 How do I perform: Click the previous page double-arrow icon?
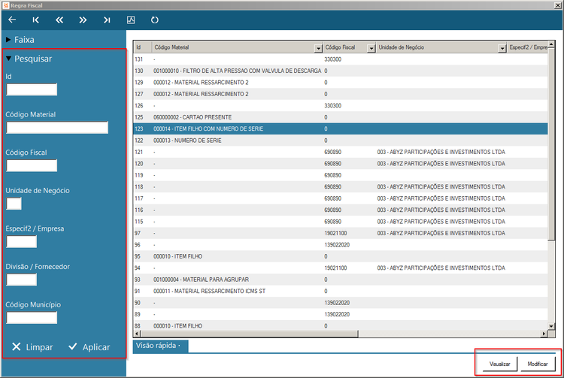click(x=59, y=20)
